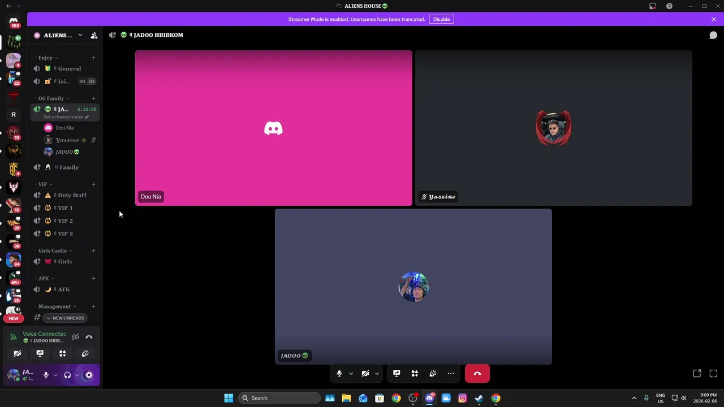This screenshot has height=407, width=724.
Task: Show connection signal details icon
Action: coord(14,337)
